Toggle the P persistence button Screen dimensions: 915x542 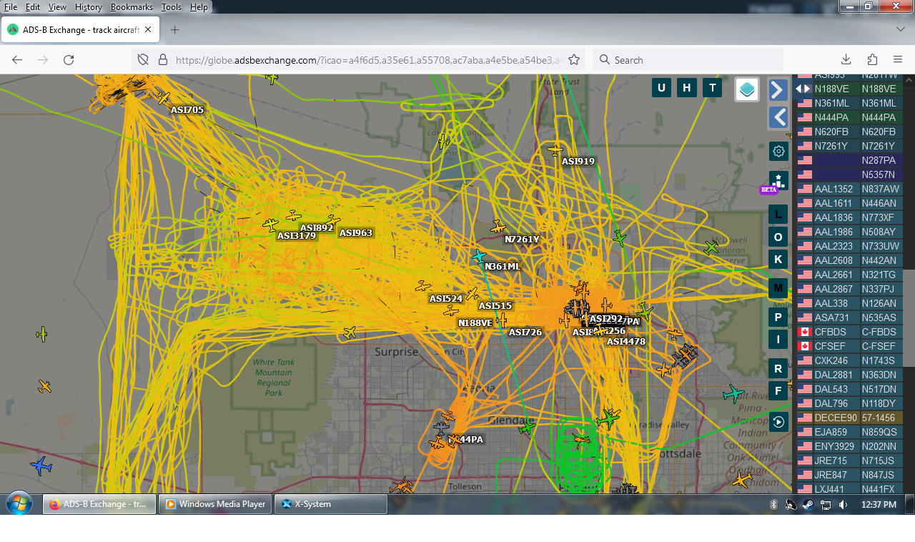[x=778, y=317]
